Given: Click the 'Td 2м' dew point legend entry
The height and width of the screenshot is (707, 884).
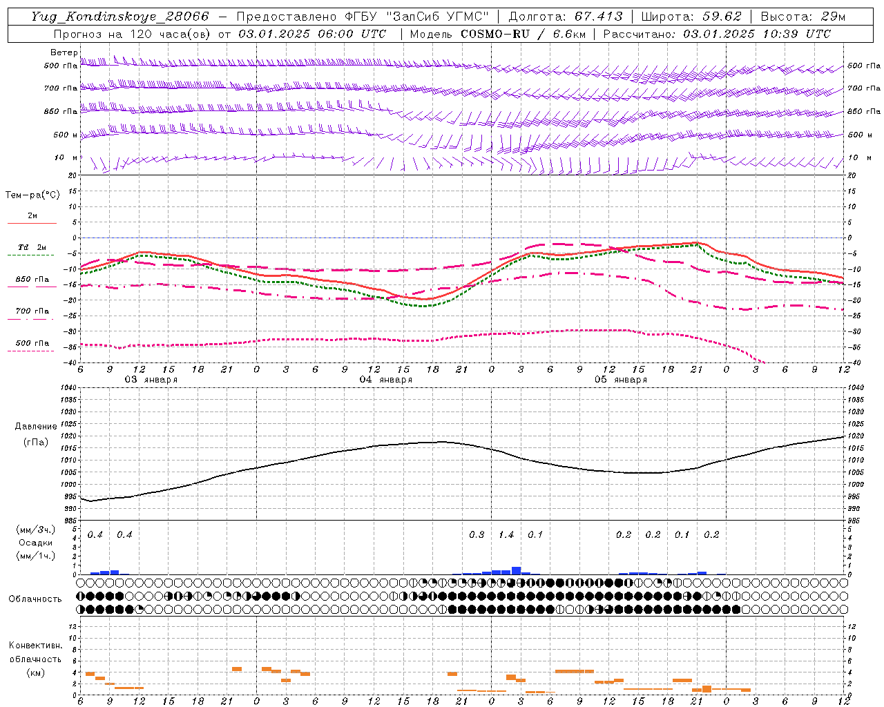Looking at the screenshot, I should (32, 247).
